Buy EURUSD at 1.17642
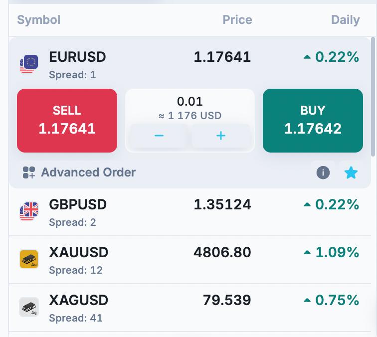 pyautogui.click(x=313, y=121)
